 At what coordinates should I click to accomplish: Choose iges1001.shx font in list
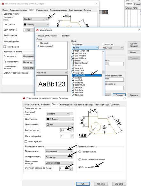point(87,53)
